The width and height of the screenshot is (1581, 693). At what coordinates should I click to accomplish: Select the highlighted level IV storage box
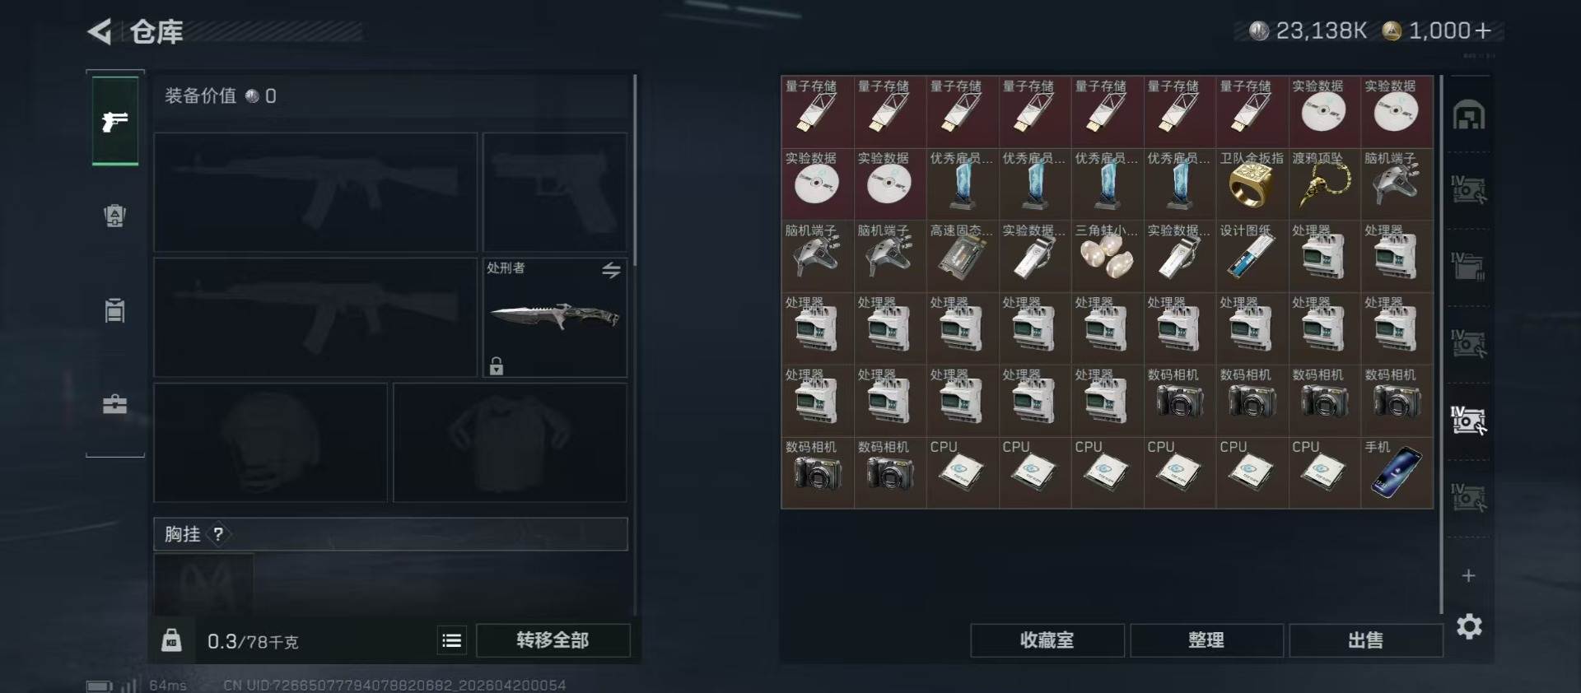click(1468, 420)
